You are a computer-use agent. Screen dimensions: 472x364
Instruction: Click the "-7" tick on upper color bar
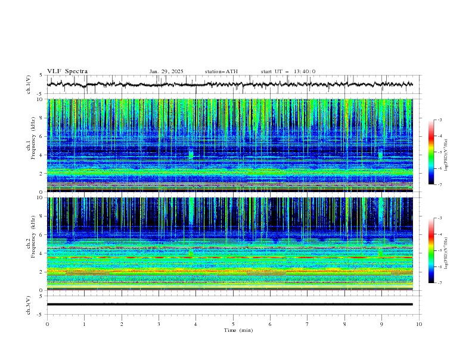click(440, 184)
